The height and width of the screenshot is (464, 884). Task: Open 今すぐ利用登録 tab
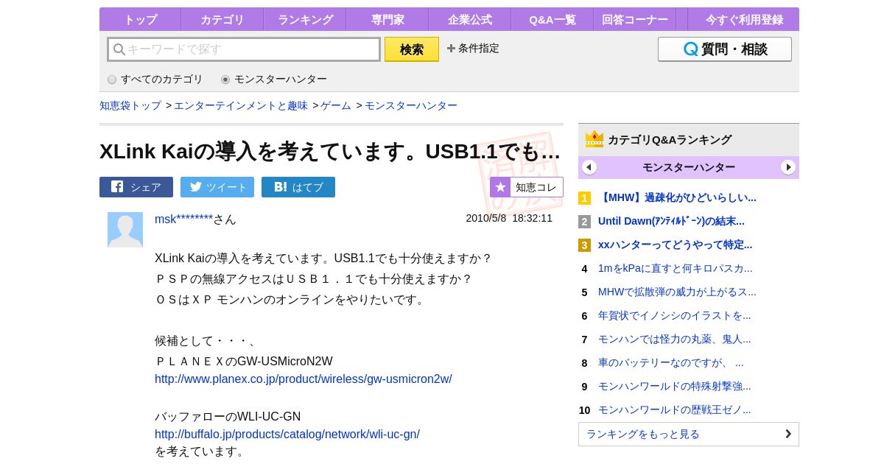point(744,20)
